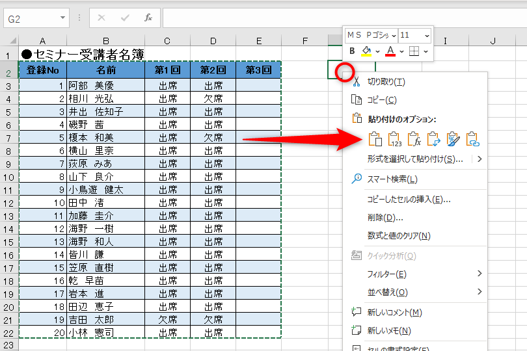Toggle Bold in the mini toolbar
Viewport: 527px width, 351px height.
(352, 51)
